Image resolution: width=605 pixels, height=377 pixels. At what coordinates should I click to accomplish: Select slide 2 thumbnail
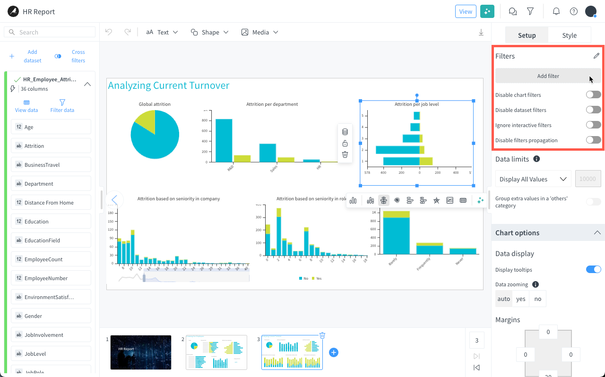[216, 352]
